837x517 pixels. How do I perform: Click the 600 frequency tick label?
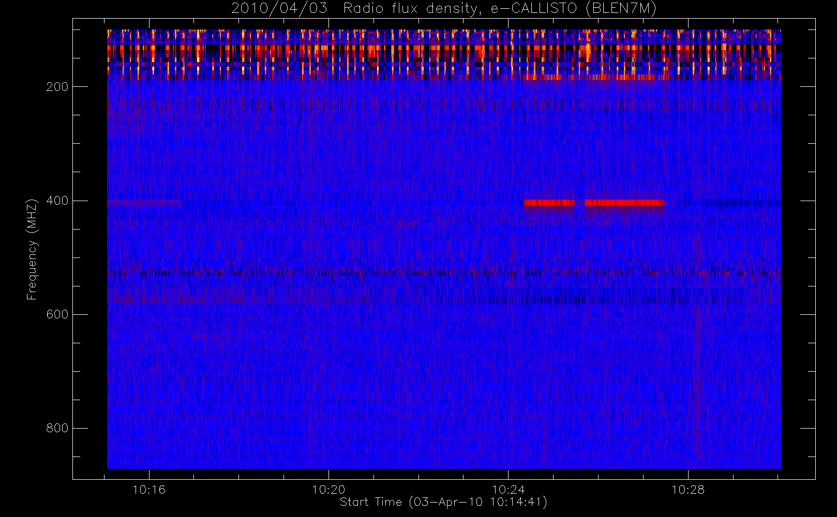(x=57, y=314)
